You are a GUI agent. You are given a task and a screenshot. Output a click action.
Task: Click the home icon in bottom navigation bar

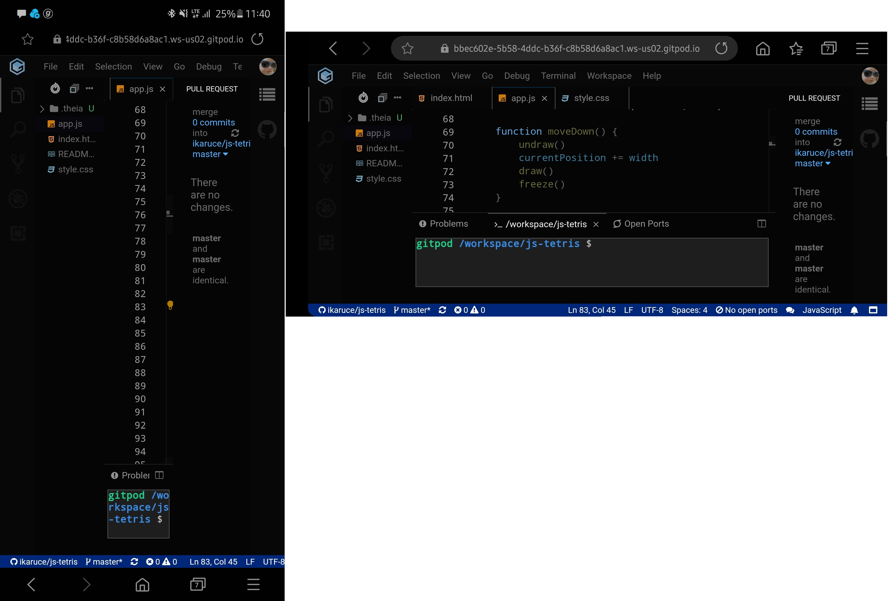[142, 584]
